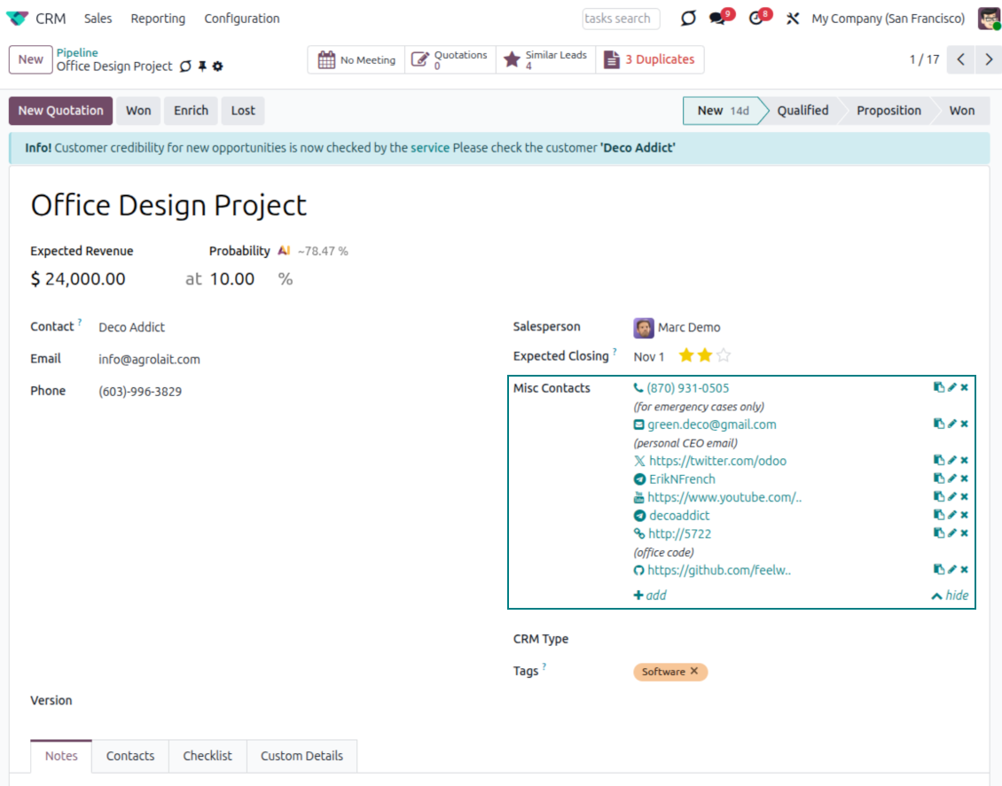Move the stage to Qualified
1002x786 pixels.
tap(802, 111)
